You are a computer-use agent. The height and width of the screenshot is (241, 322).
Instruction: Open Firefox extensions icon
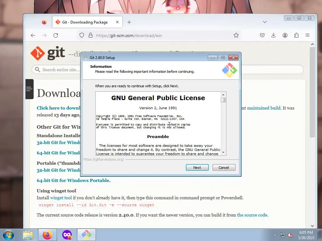[x=296, y=35]
